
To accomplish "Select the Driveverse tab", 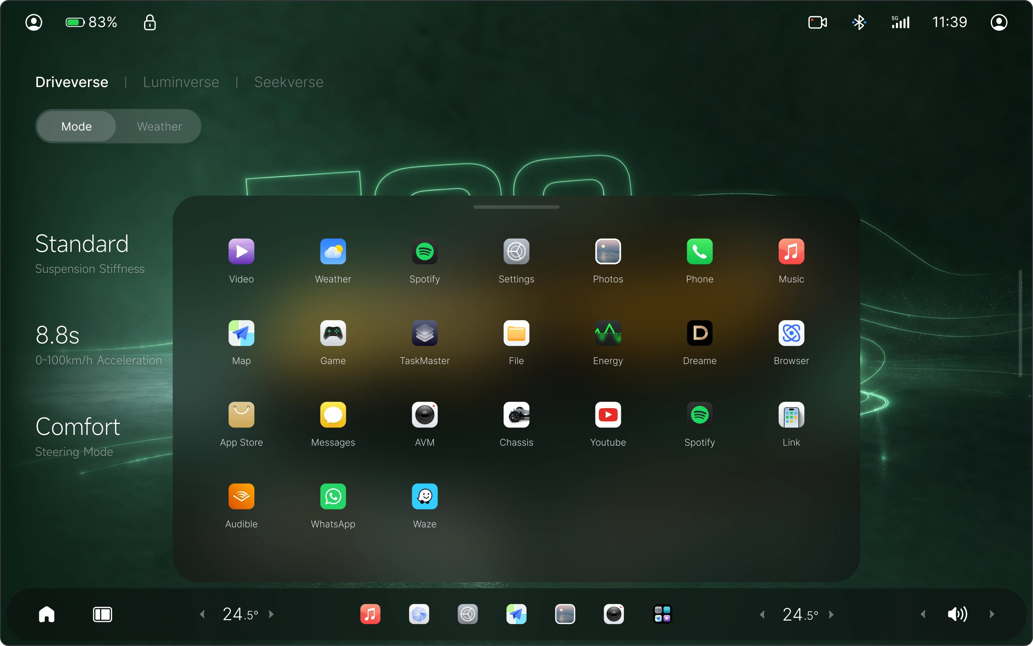I will click(x=72, y=82).
